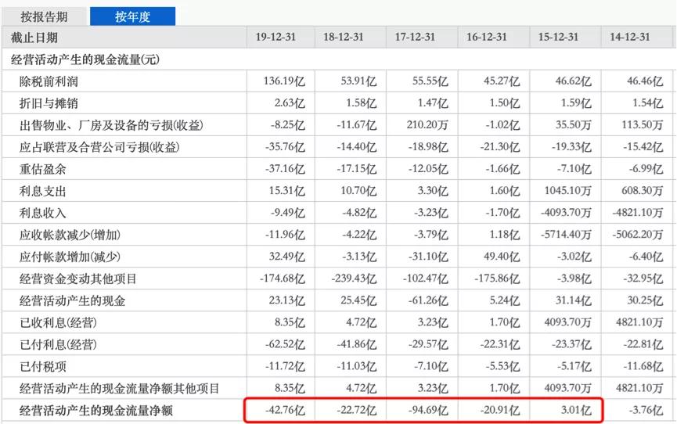Click the 46.46亿 pre-tax profit value
The width and height of the screenshot is (677, 424).
pyautogui.click(x=645, y=81)
